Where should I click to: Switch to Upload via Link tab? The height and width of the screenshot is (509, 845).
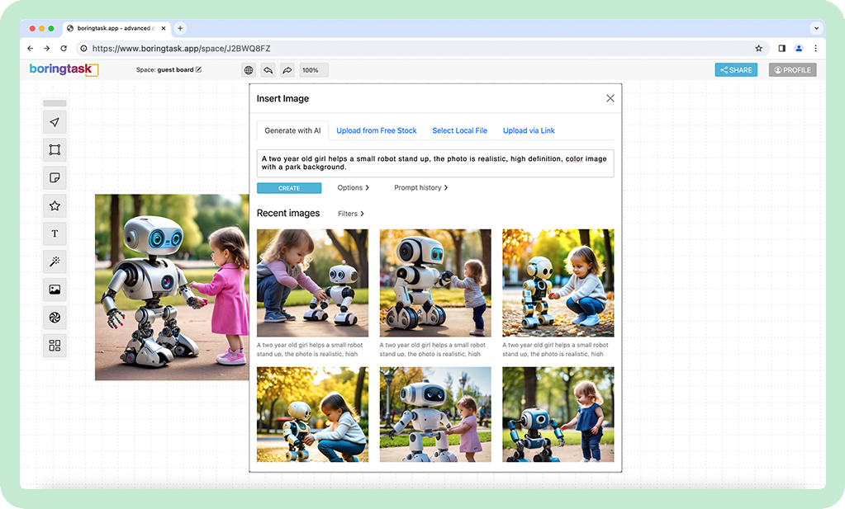point(529,130)
